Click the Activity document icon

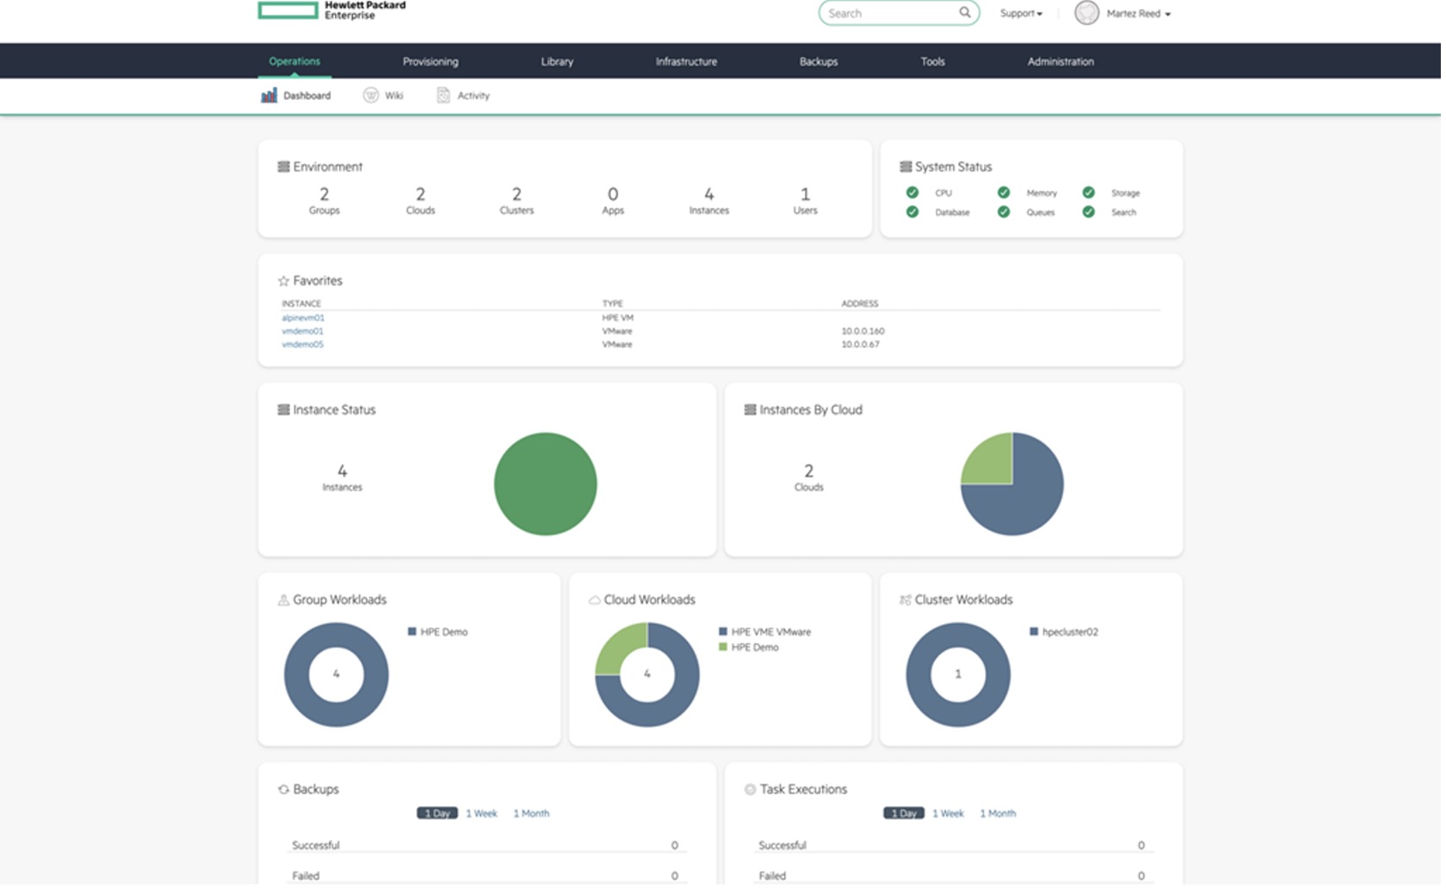pos(443,96)
